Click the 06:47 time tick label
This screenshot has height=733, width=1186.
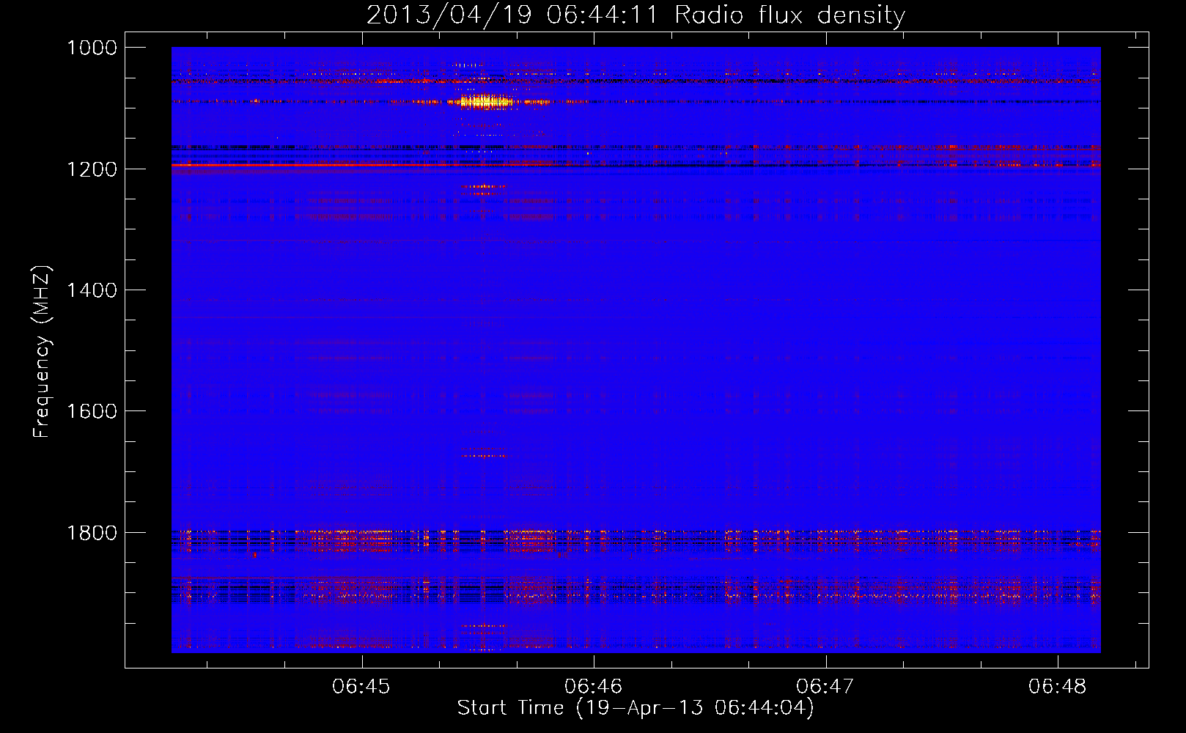(825, 686)
